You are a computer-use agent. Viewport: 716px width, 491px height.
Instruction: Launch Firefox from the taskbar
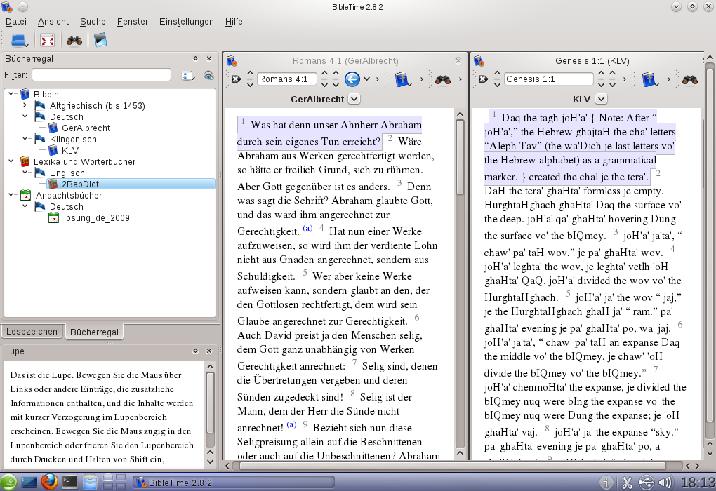(x=48, y=482)
